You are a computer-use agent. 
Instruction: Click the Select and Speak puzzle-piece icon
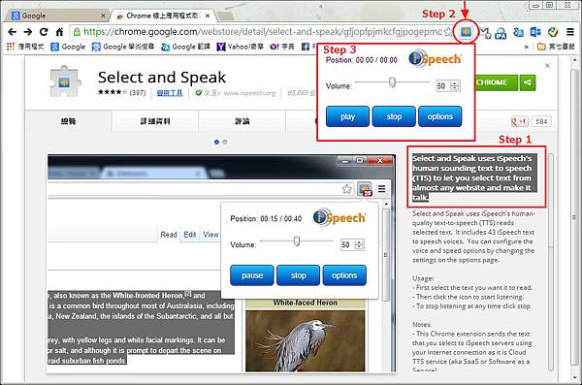(x=64, y=81)
